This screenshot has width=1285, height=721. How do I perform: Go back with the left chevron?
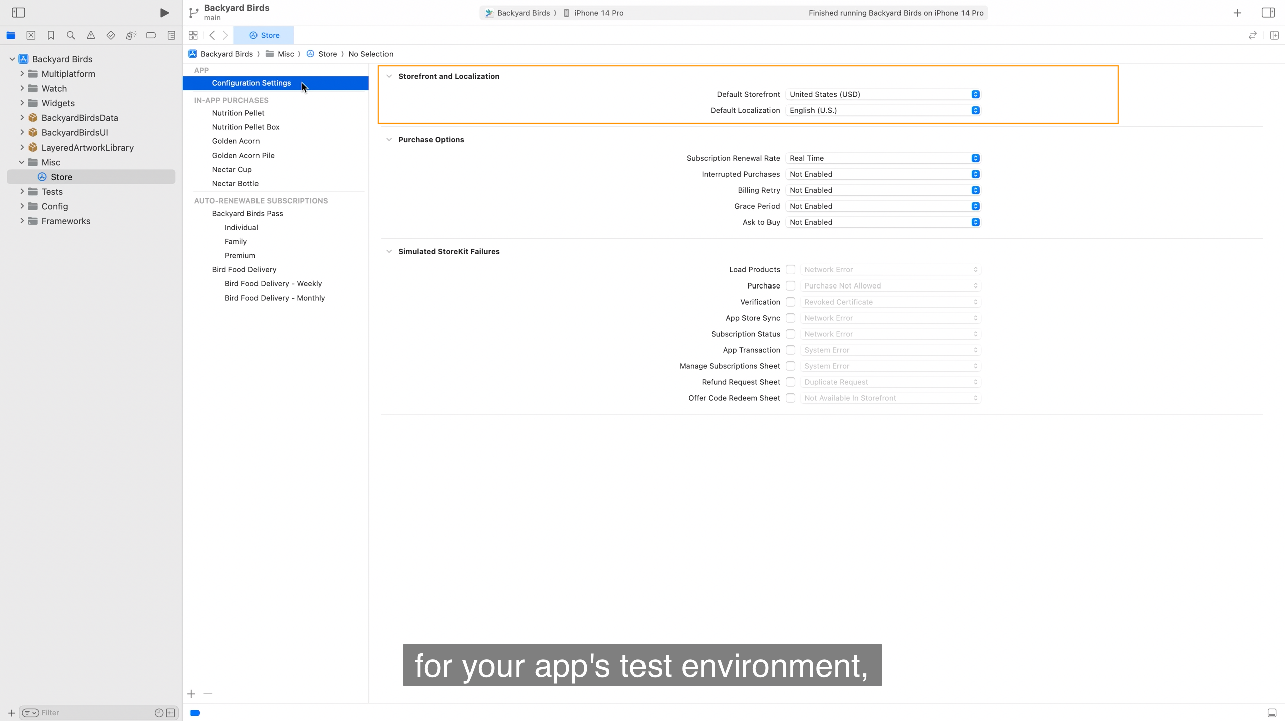[212, 35]
